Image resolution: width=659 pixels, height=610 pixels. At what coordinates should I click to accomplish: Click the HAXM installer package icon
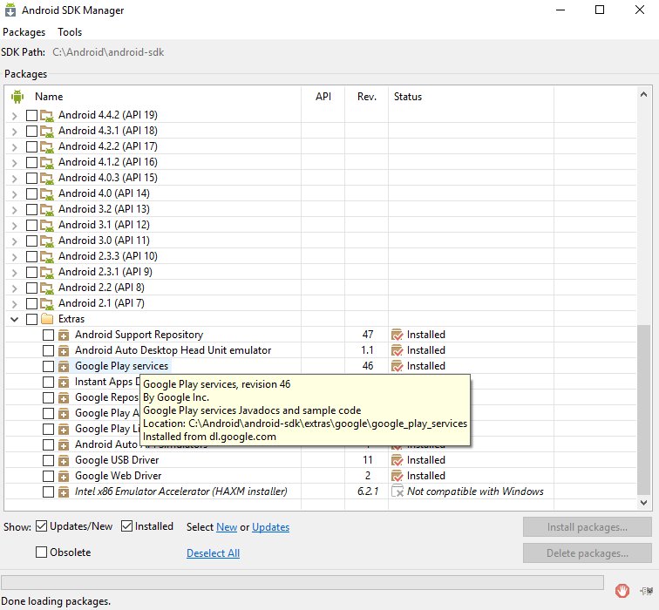[64, 491]
